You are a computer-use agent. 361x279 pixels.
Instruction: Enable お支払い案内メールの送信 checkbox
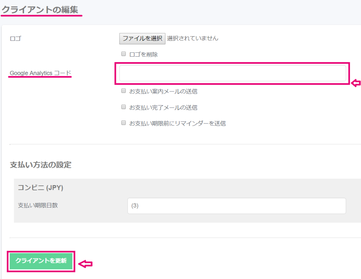124,91
